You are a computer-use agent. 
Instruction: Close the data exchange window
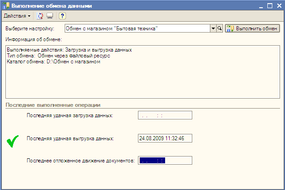279,6
